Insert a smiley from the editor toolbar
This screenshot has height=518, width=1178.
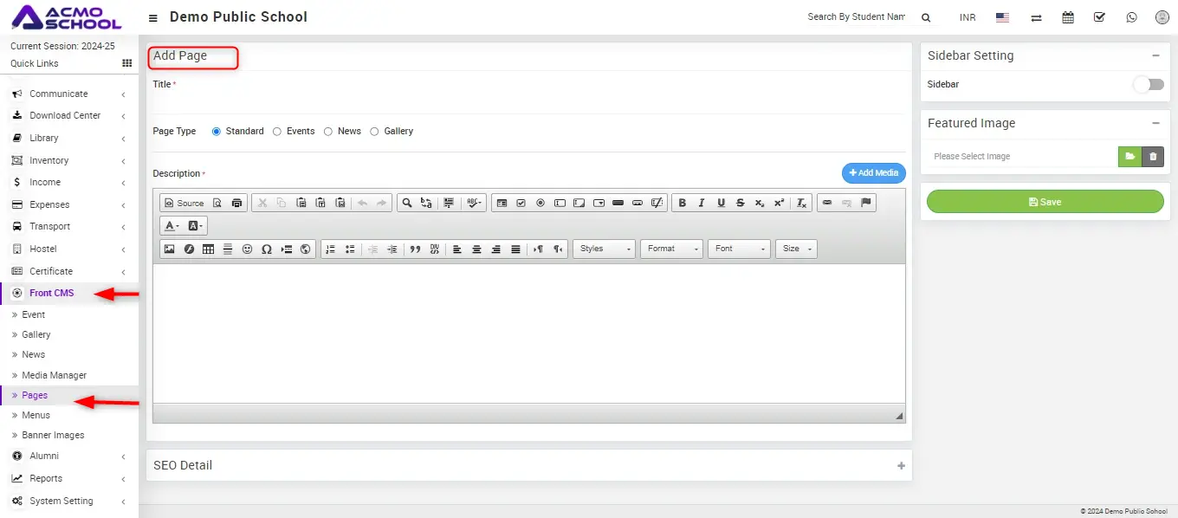pos(247,249)
